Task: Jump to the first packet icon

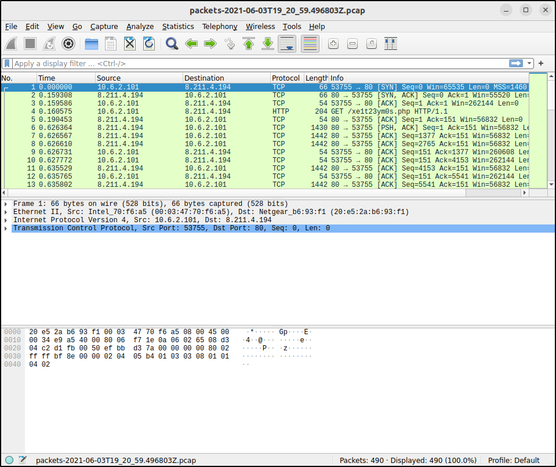Action: pos(249,44)
